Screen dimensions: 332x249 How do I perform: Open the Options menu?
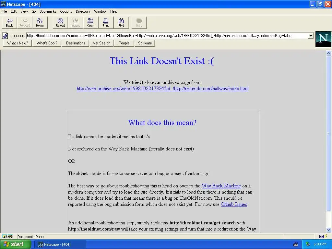[66, 11]
